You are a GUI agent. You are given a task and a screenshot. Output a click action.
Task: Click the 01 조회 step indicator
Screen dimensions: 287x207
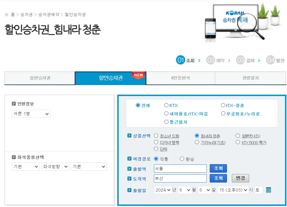click(185, 60)
